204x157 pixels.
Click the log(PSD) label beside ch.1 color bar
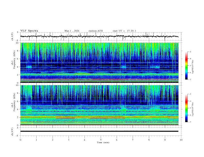pos(193,67)
